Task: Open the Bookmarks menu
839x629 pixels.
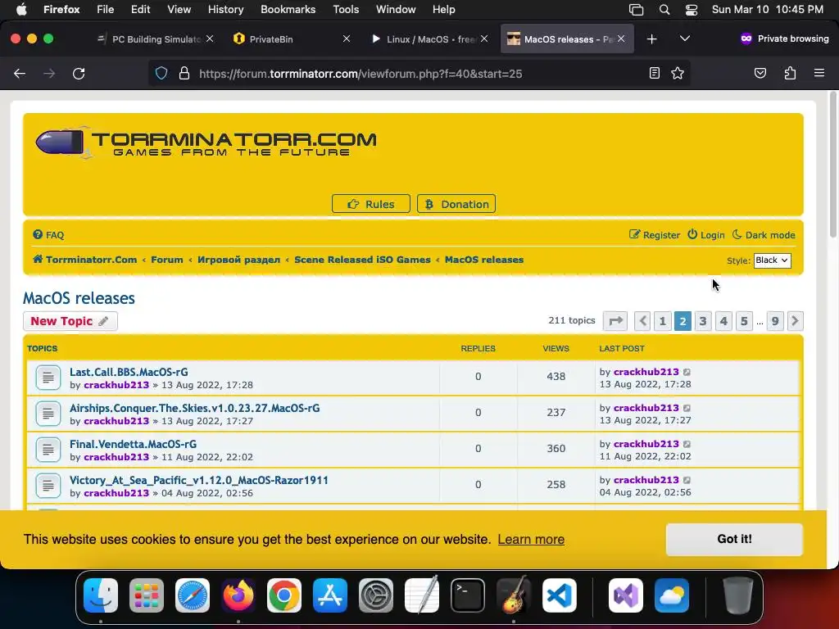Action: [x=288, y=10]
